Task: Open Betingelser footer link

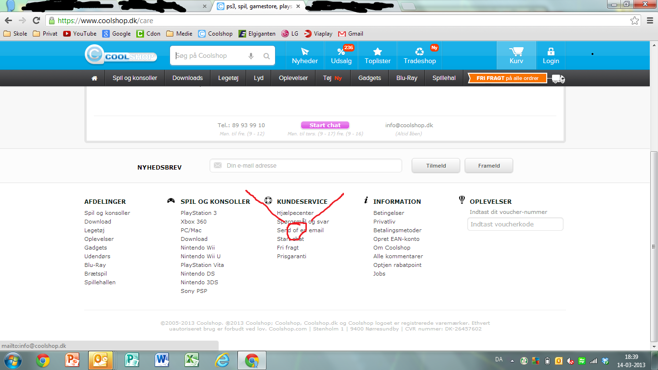Action: [x=389, y=213]
